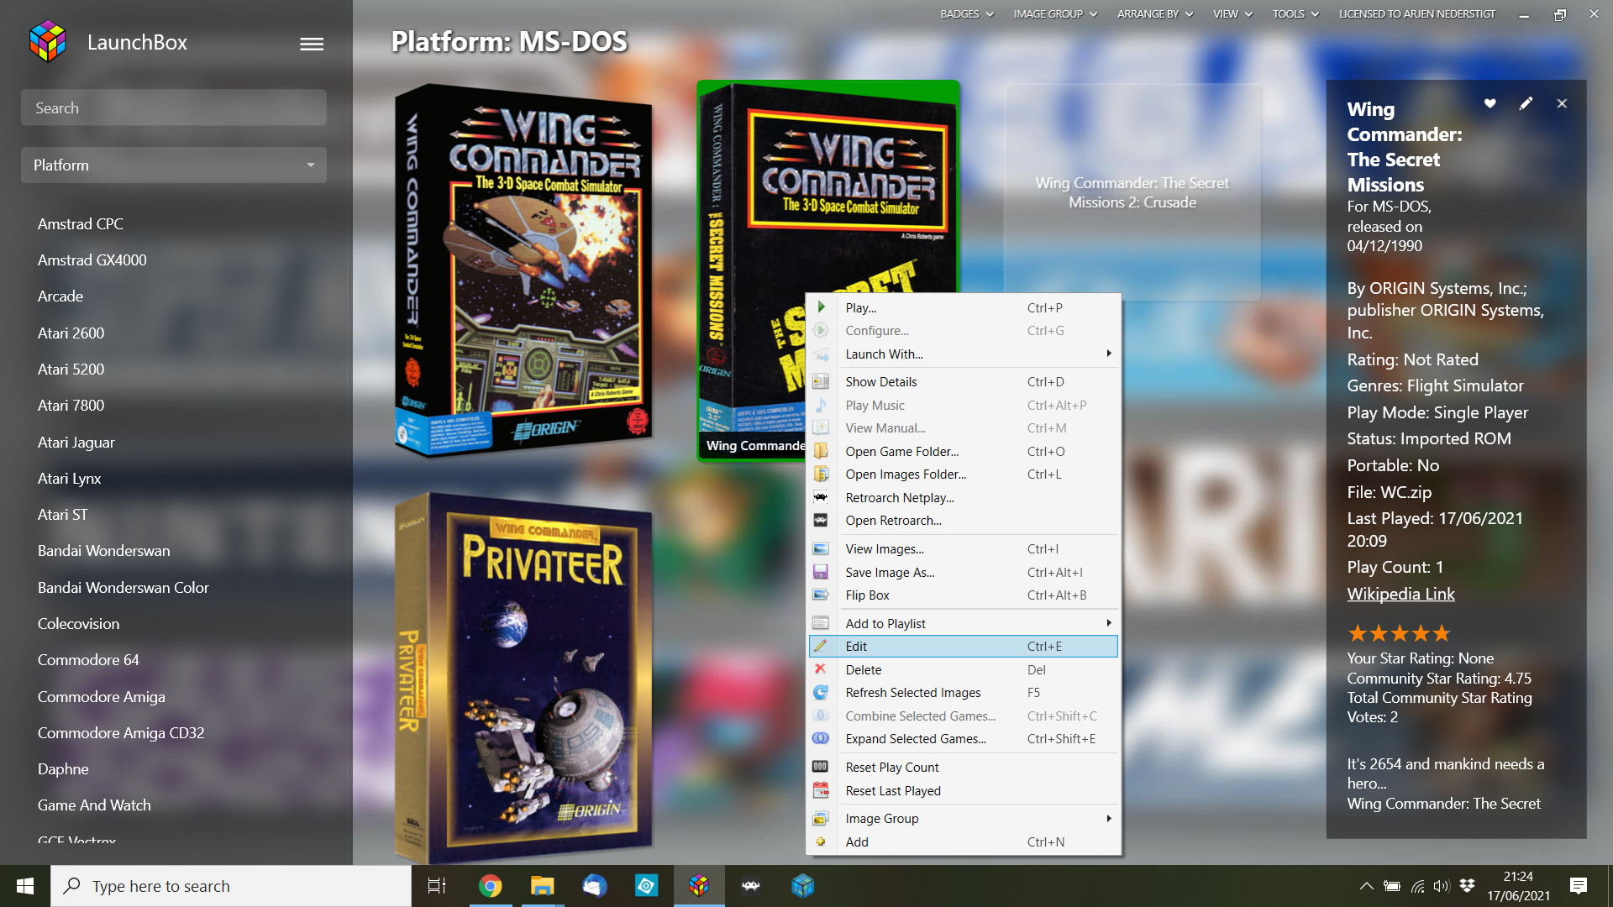Open the notification center icon
This screenshot has width=1613, height=907.
click(1579, 886)
